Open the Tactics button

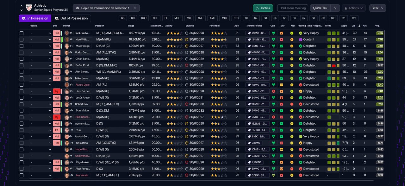[x=263, y=8]
